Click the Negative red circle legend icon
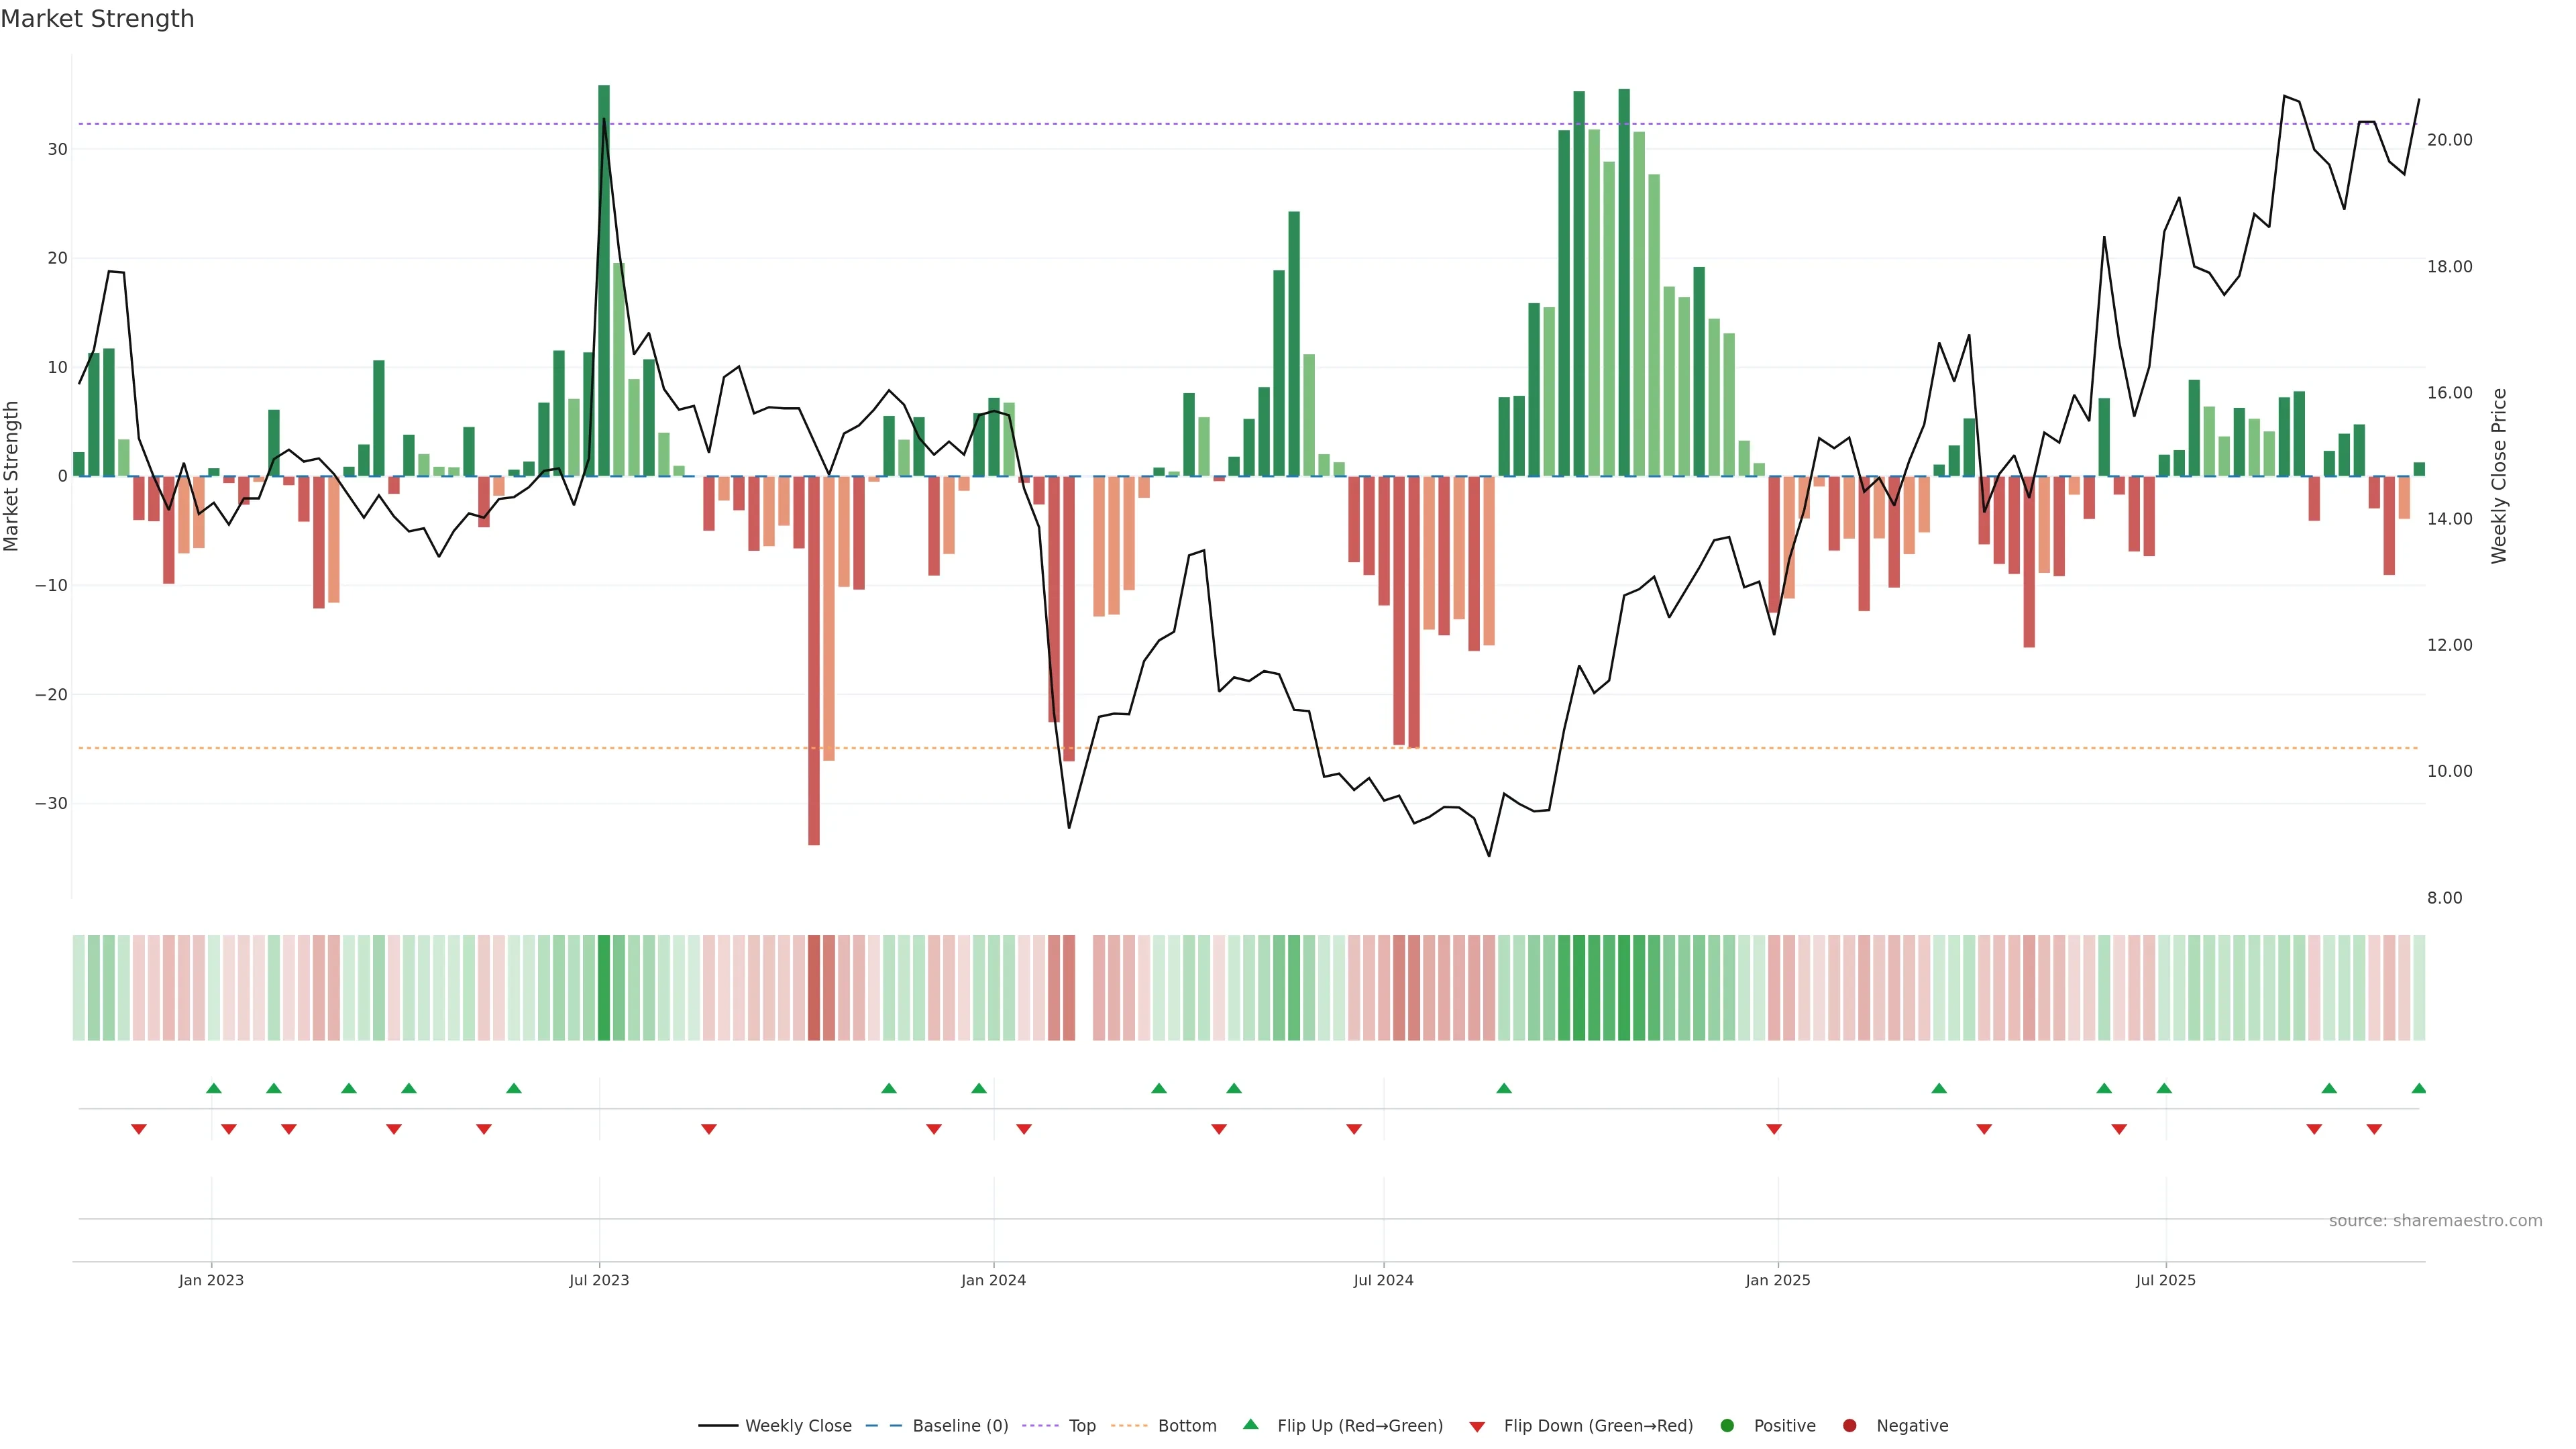Image resolution: width=2576 pixels, height=1449 pixels. (1849, 1426)
